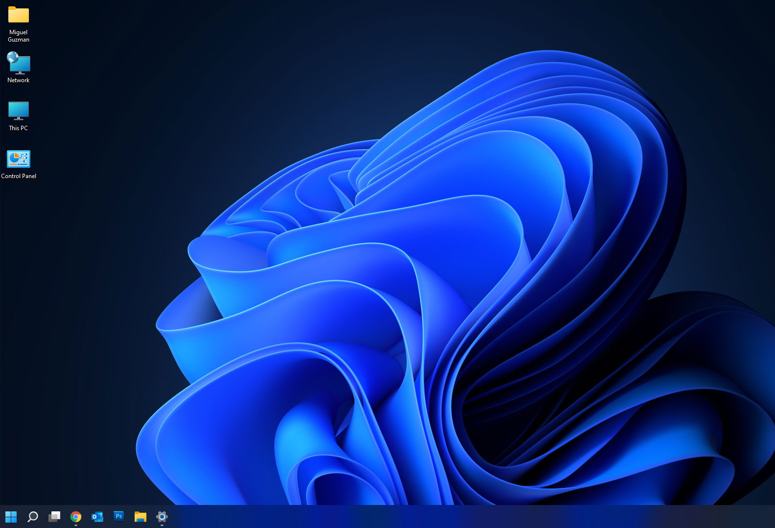Open File Explorer from the taskbar

[141, 517]
